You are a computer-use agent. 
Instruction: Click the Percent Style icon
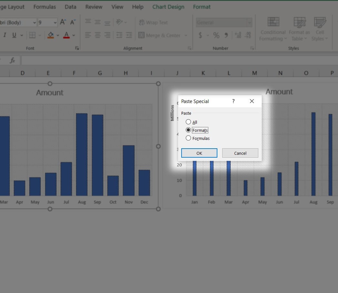[x=216, y=35]
